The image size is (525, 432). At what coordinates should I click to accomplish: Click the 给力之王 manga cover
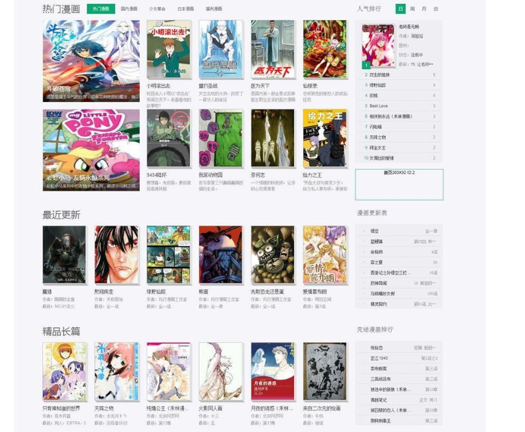tap(324, 139)
